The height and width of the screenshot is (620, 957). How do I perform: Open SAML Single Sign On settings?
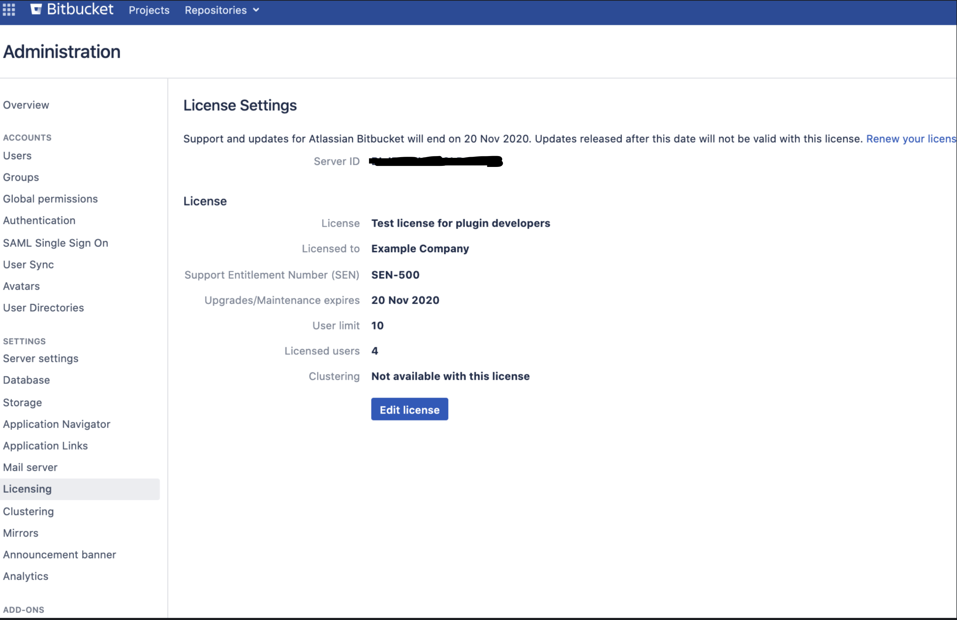click(x=55, y=243)
